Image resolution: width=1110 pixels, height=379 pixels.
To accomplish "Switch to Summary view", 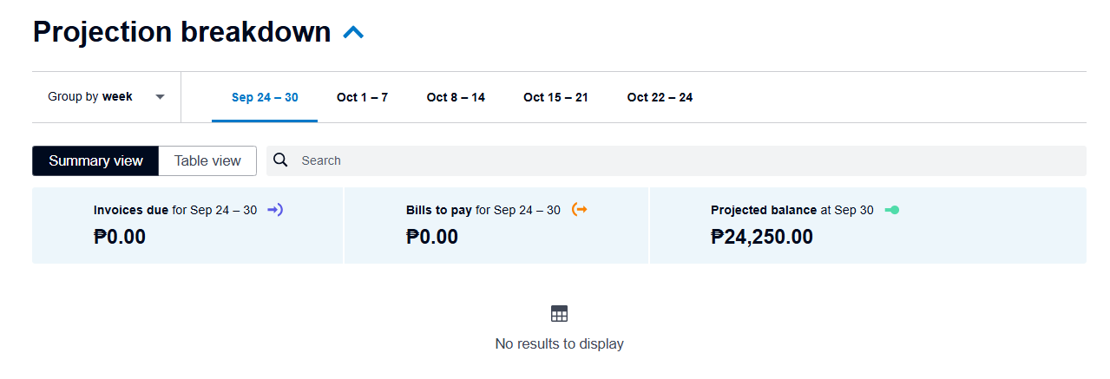I will (x=95, y=160).
